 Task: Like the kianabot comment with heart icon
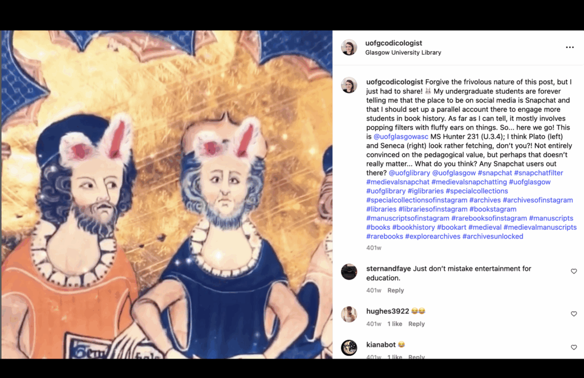point(574,347)
